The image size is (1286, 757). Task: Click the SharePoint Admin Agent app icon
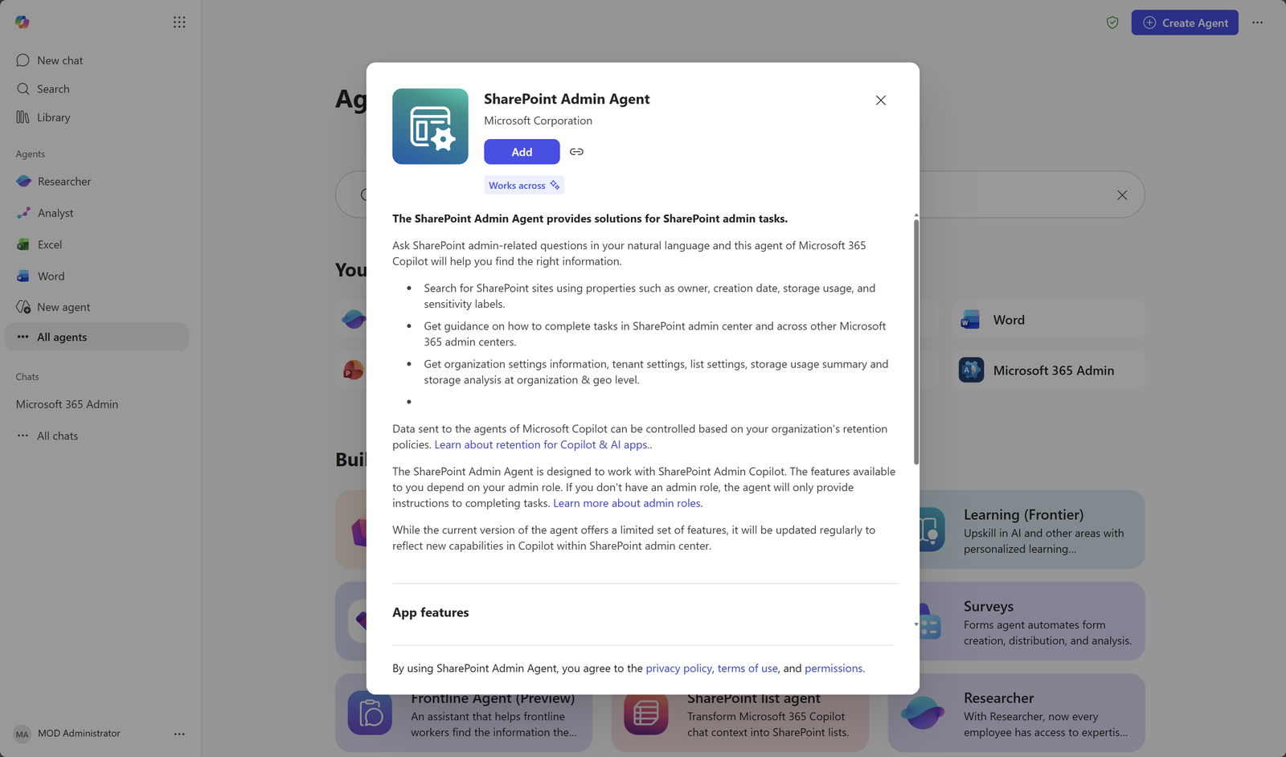point(430,126)
